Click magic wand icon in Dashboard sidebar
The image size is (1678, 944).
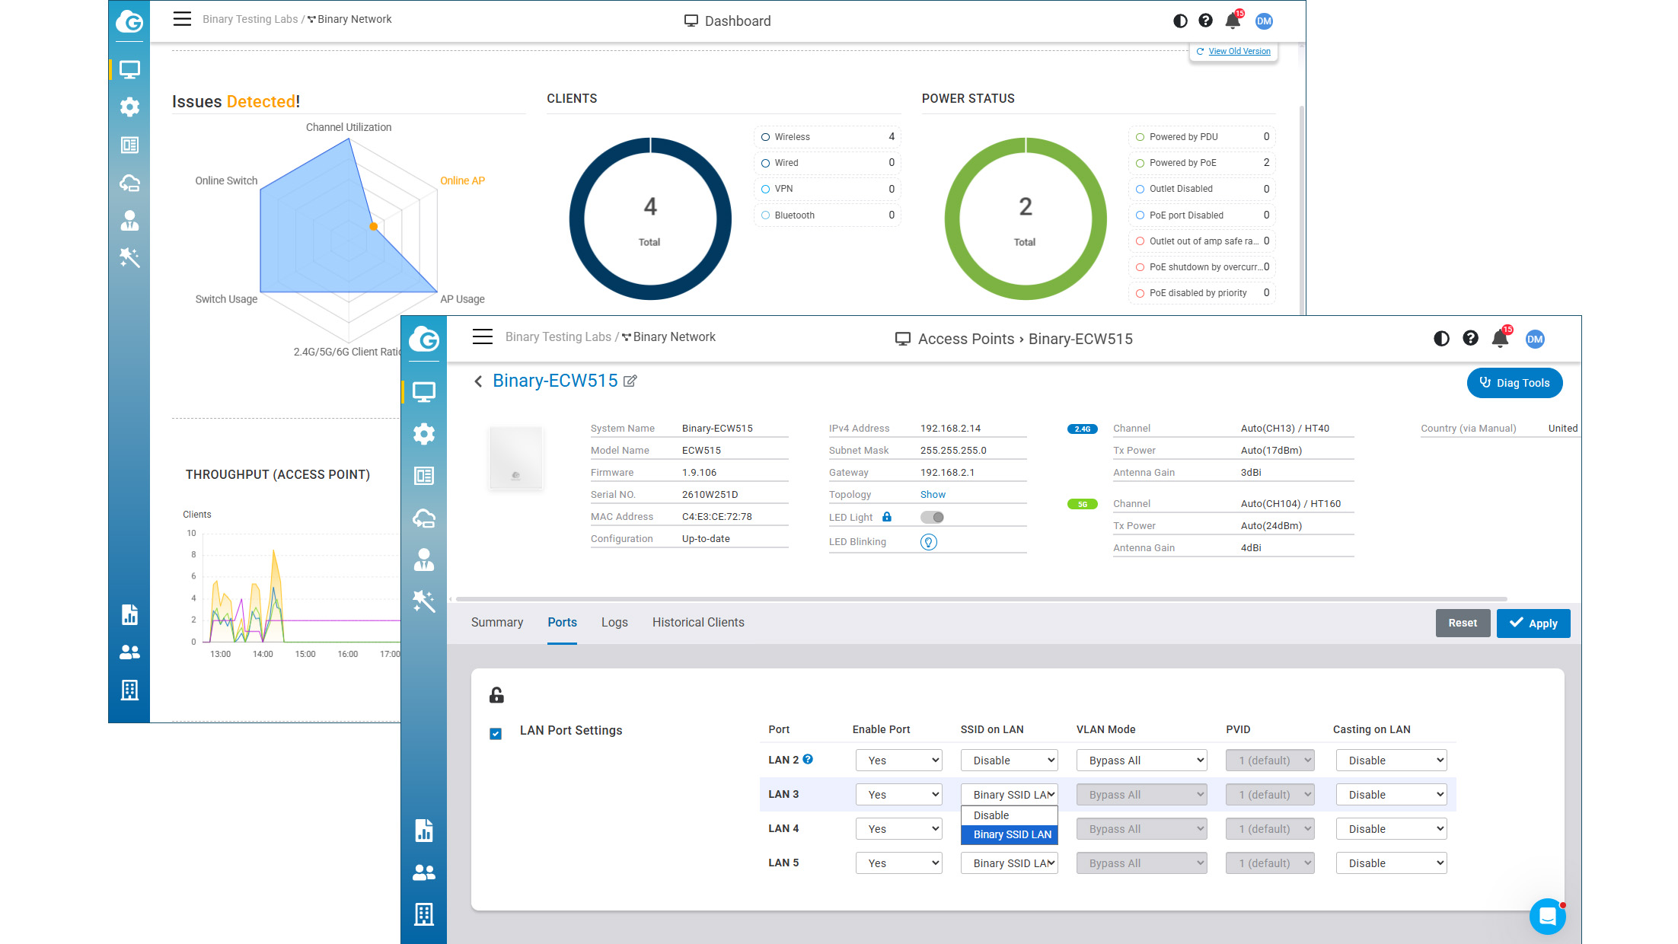129,257
